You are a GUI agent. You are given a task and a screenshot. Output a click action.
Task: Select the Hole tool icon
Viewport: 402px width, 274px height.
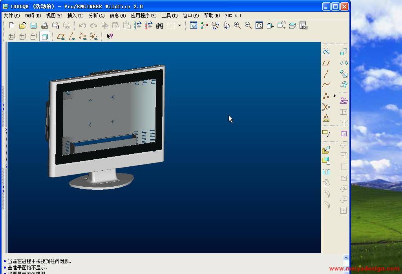point(326,172)
